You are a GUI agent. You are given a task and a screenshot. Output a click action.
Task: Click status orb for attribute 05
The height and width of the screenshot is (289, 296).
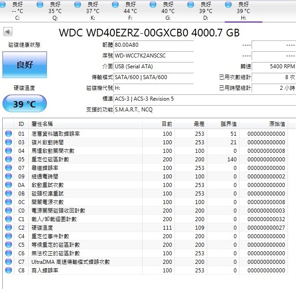click(9, 159)
